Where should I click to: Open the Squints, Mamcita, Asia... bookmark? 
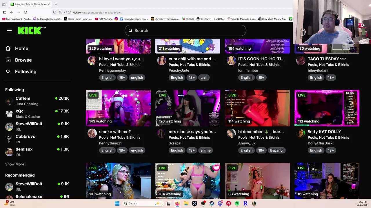coord(242,19)
